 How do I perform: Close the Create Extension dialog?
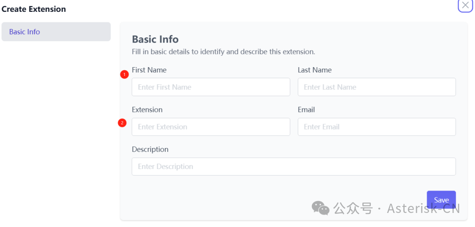[465, 5]
